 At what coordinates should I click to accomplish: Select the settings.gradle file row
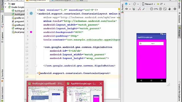click(x=18, y=28)
